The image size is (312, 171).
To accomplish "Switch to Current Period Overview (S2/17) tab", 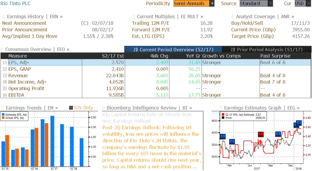I will pos(173,50).
